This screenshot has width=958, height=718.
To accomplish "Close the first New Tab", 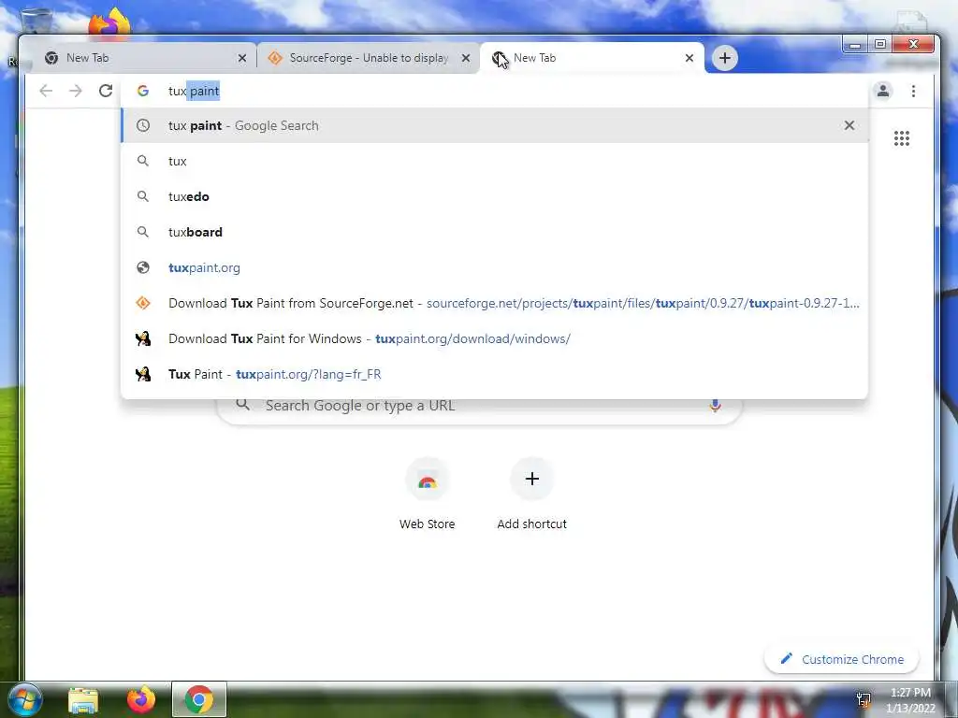I will [242, 58].
